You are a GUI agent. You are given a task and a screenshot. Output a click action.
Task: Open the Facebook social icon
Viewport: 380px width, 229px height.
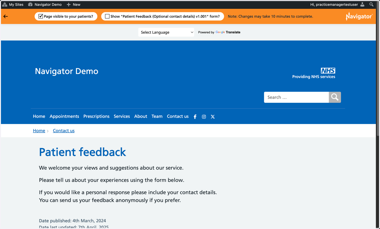[195, 117]
